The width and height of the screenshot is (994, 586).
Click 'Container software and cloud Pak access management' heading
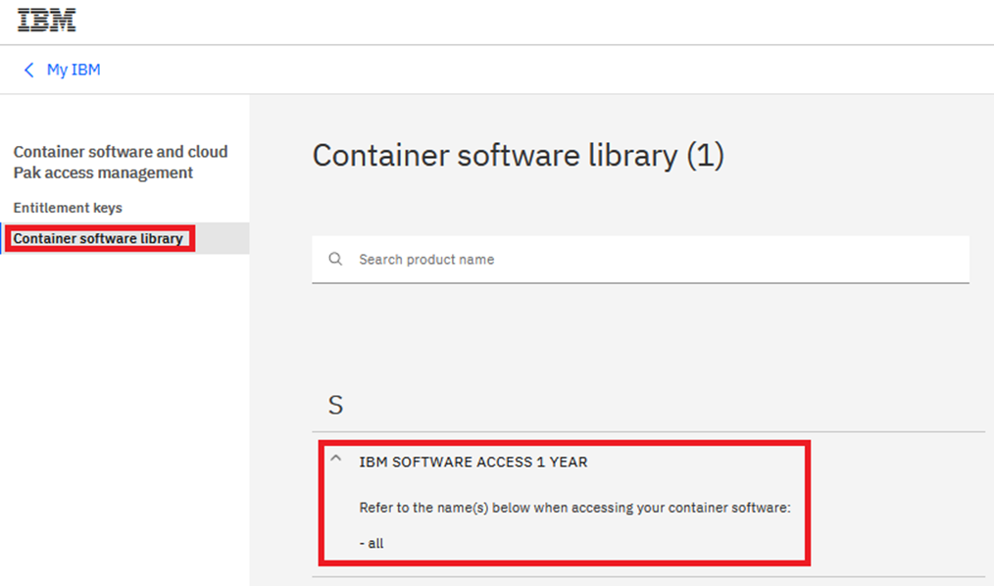[x=121, y=163]
